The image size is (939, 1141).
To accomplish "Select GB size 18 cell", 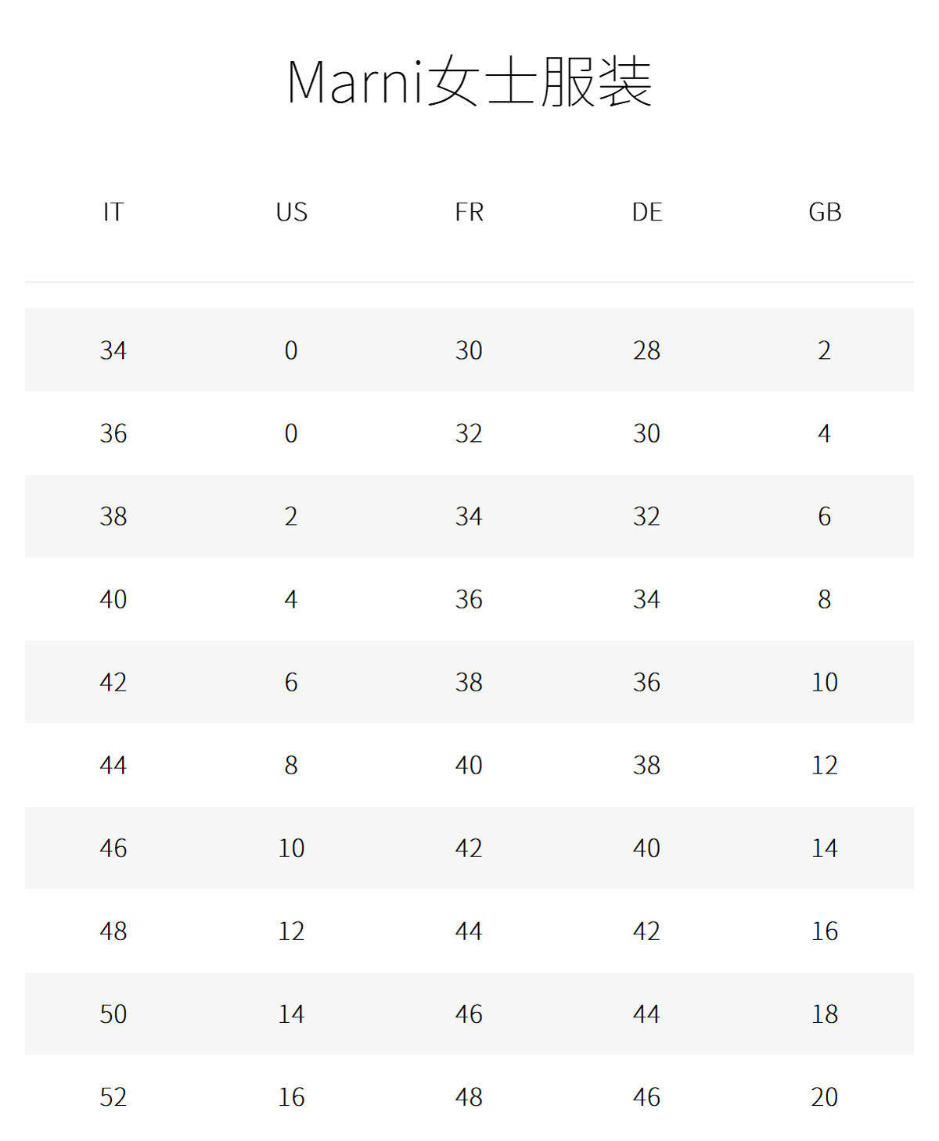I will (825, 1014).
